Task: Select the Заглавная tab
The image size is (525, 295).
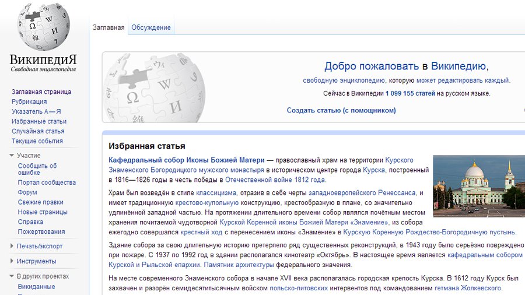Action: [108, 27]
